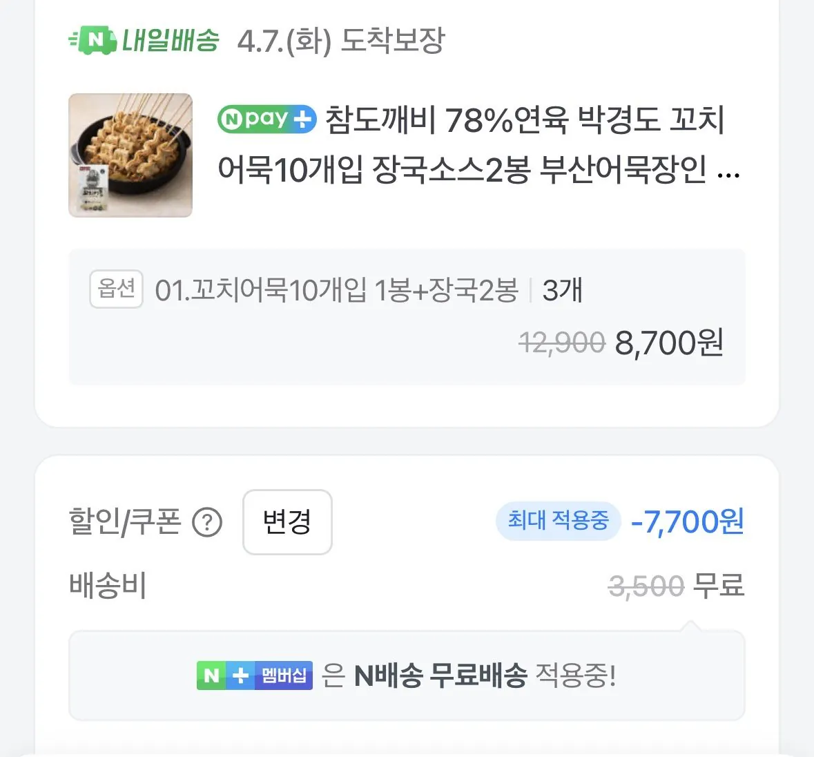Select the Npay payment badge
The image size is (814, 757).
266,119
